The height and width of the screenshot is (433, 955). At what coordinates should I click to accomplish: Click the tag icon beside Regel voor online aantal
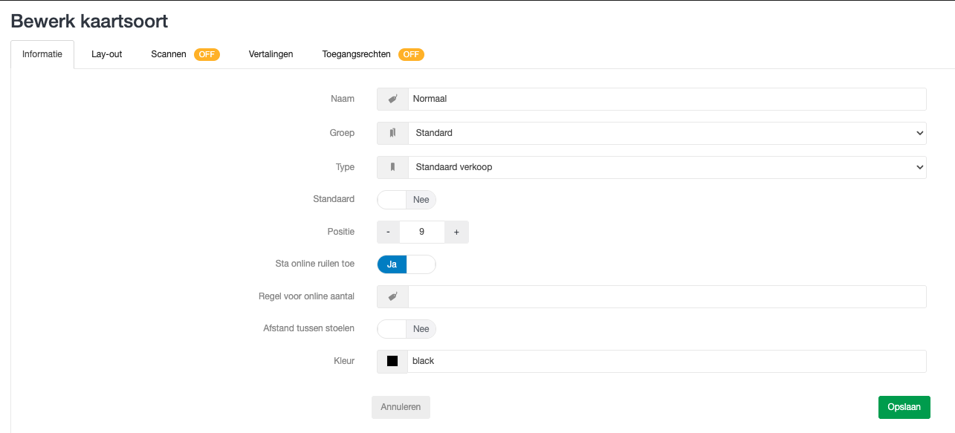point(392,296)
